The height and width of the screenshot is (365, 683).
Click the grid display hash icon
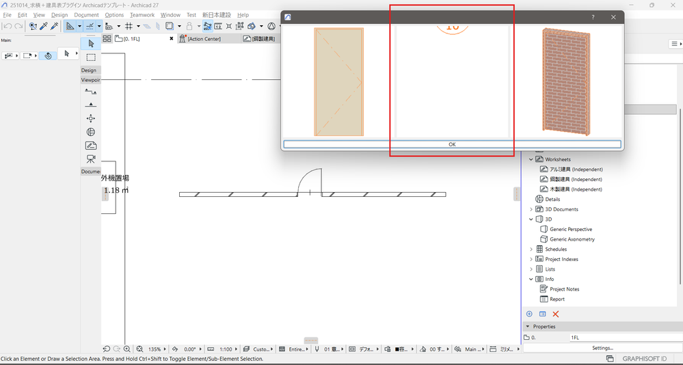coord(129,26)
